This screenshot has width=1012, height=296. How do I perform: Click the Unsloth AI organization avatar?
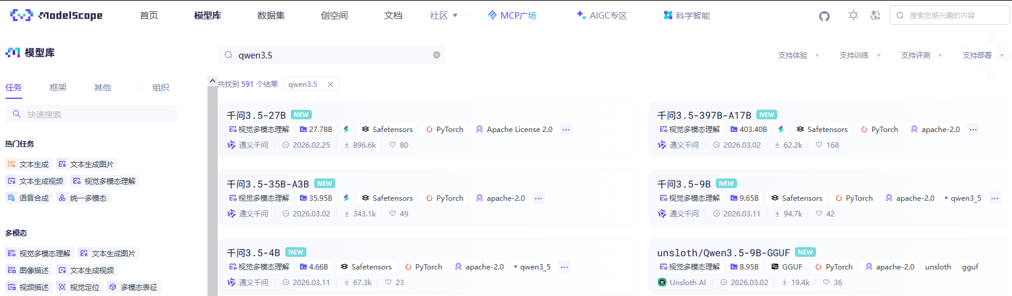[662, 282]
